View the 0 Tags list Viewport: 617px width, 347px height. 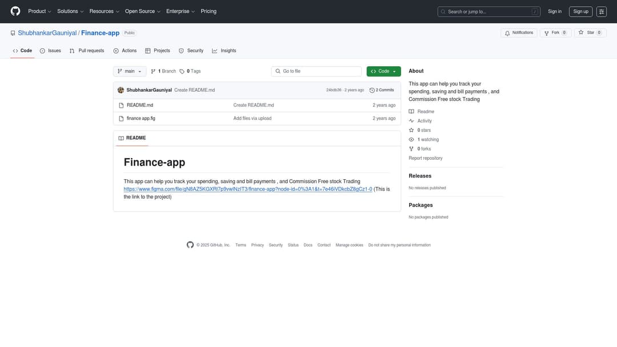click(190, 71)
